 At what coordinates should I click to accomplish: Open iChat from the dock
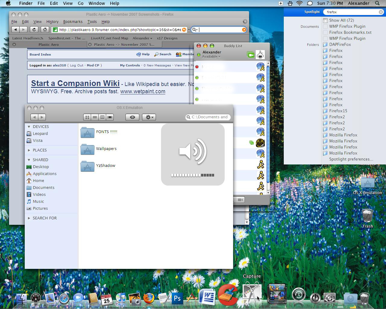point(78,298)
